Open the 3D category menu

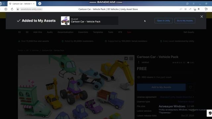coord(19,32)
